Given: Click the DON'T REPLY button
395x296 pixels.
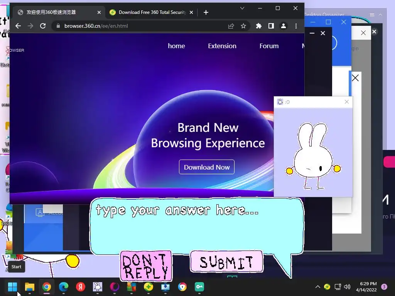Looking at the screenshot, I should tap(146, 266).
